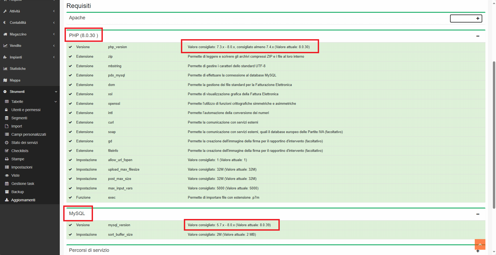Click the upload_max_filesize setting name
Image resolution: width=496 pixels, height=255 pixels.
(124, 169)
